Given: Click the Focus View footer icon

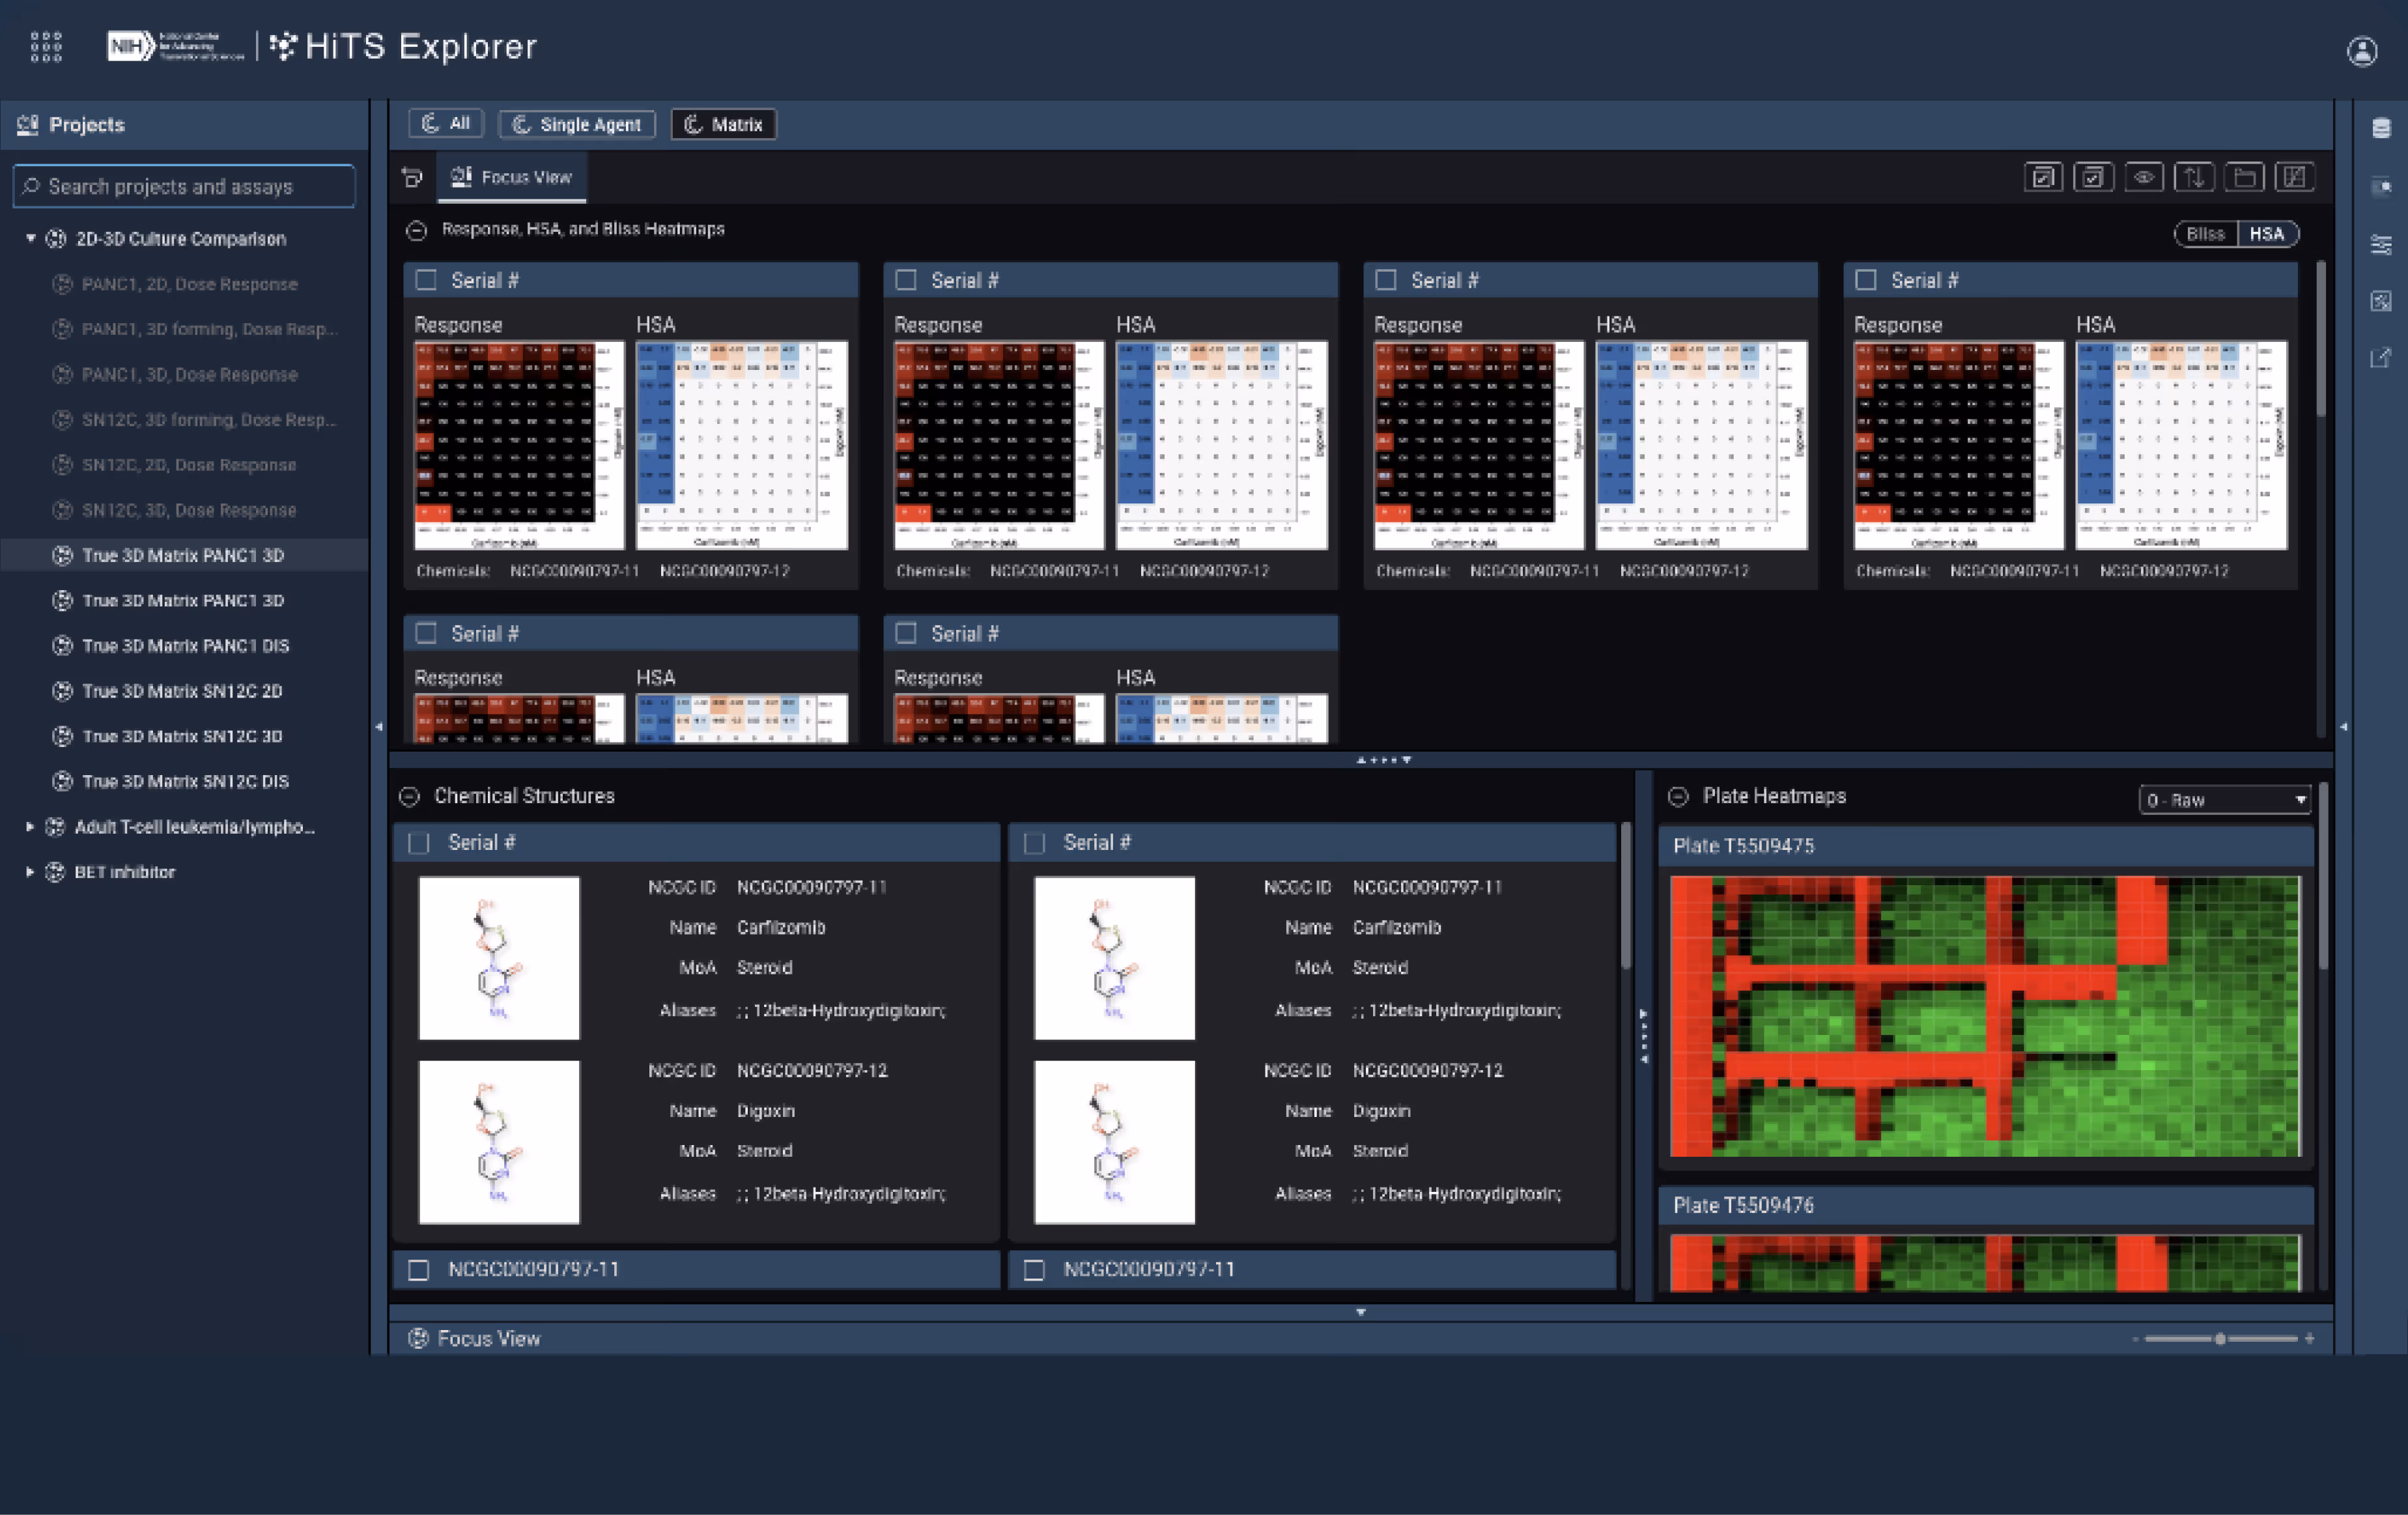Looking at the screenshot, I should 418,1338.
